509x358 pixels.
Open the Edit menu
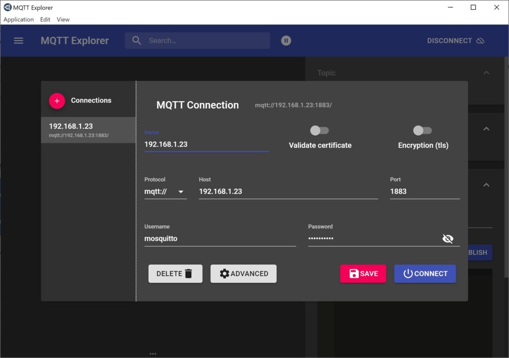point(45,19)
